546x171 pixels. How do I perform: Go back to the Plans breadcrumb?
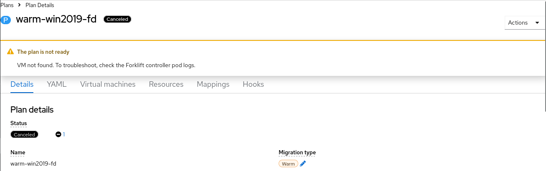pos(7,5)
